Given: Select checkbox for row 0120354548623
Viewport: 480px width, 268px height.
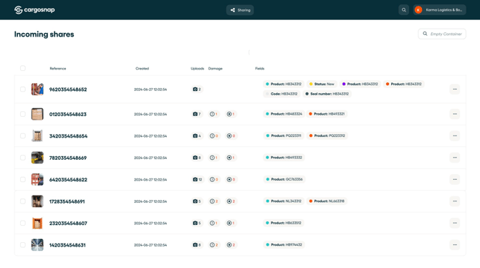Looking at the screenshot, I should coord(23,114).
